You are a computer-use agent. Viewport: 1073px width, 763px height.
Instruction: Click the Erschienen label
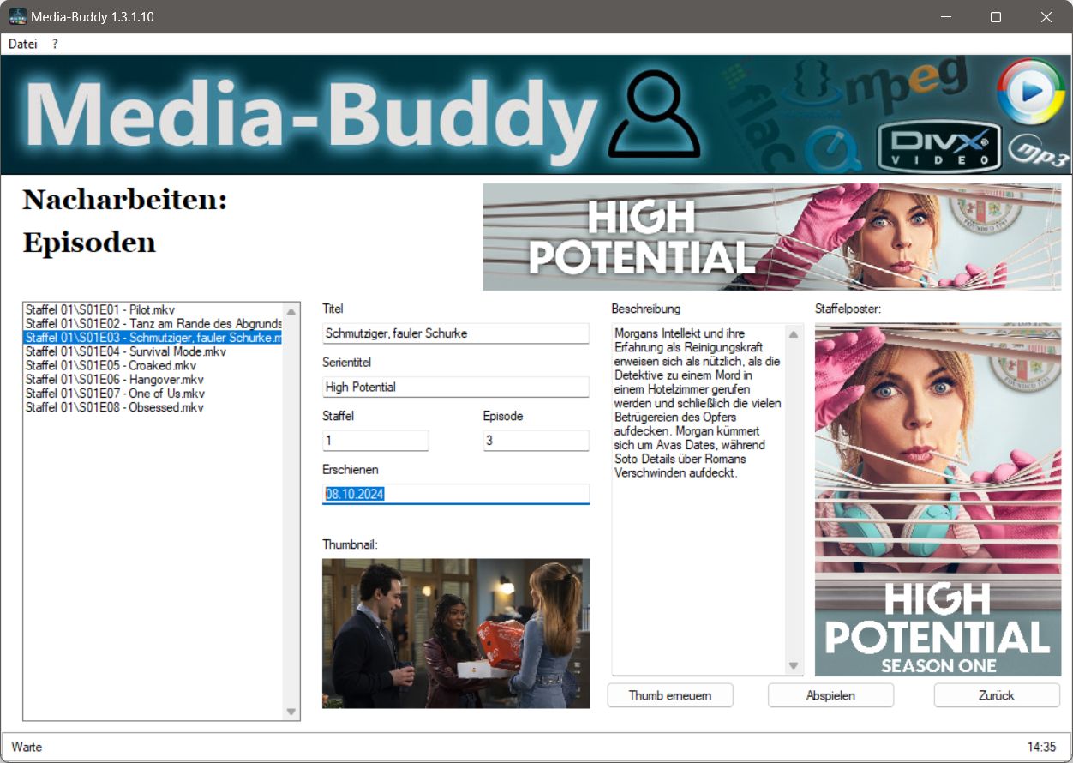(x=350, y=470)
